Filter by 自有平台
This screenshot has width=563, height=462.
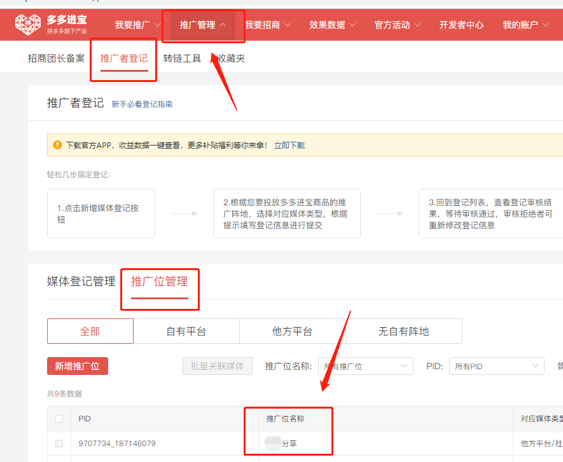[x=186, y=331]
